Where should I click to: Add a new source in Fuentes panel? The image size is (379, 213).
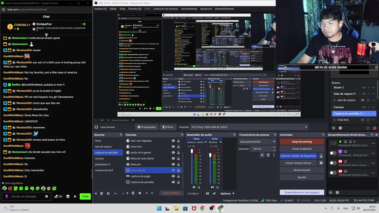point(127,193)
